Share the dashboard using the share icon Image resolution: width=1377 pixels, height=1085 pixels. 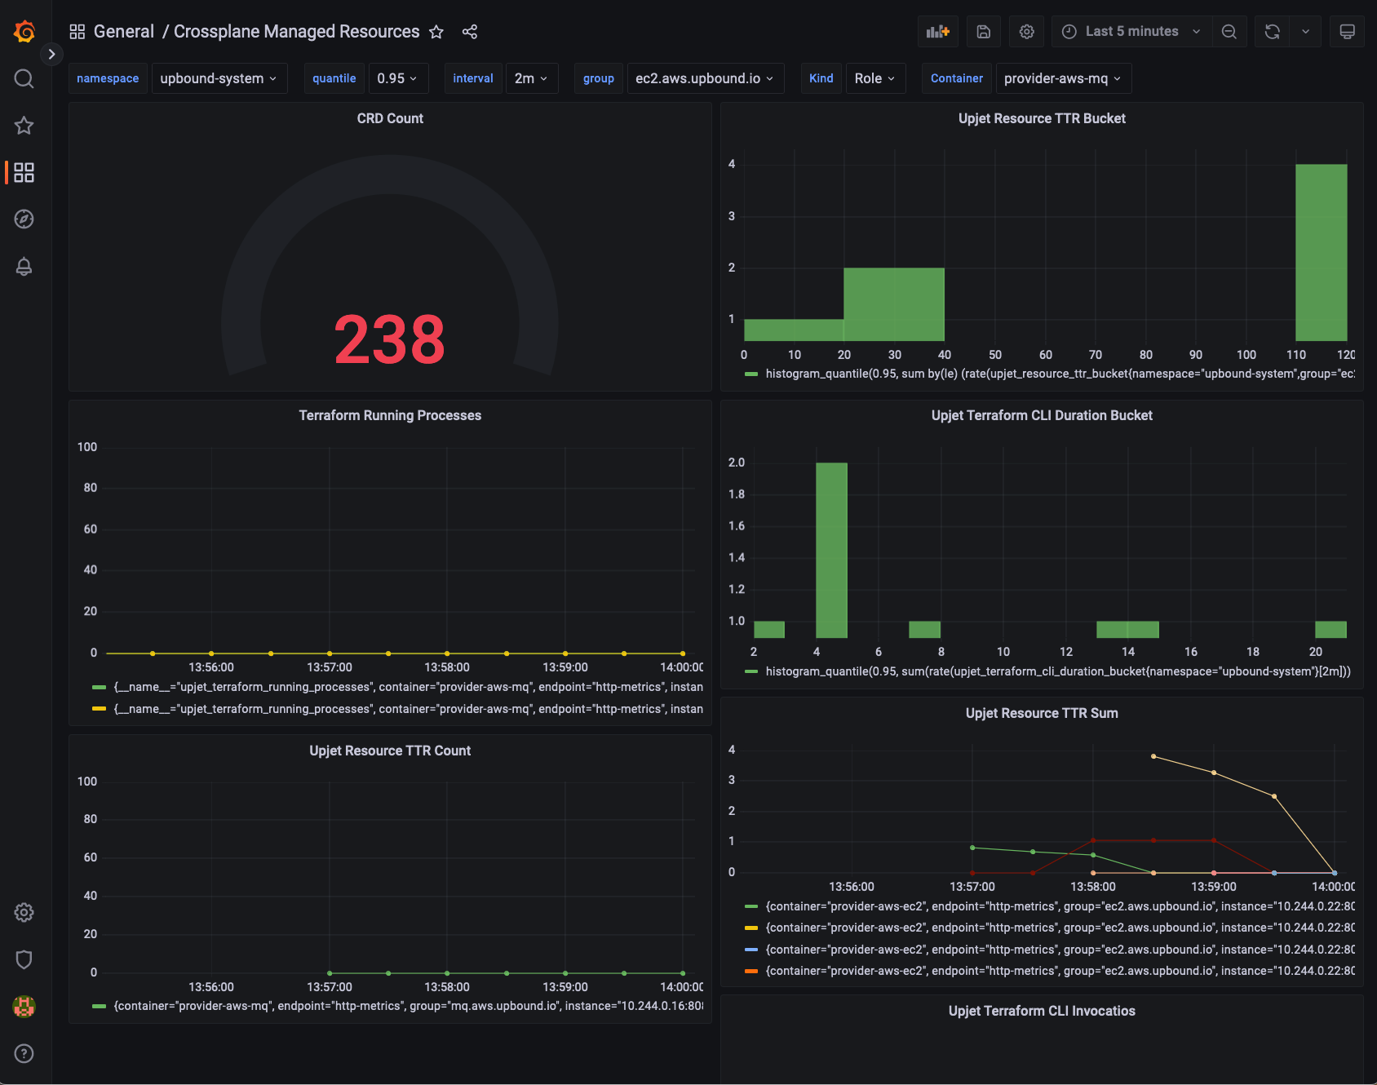[x=470, y=32]
